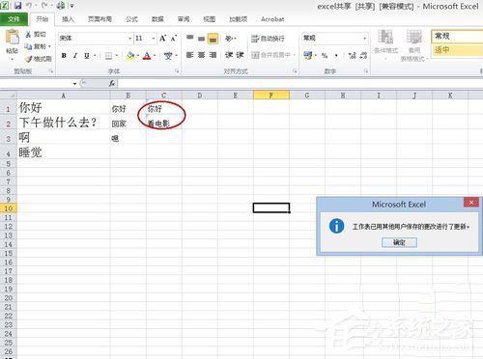Apply comma style number format
This screenshot has width=483, height=359.
(336, 56)
